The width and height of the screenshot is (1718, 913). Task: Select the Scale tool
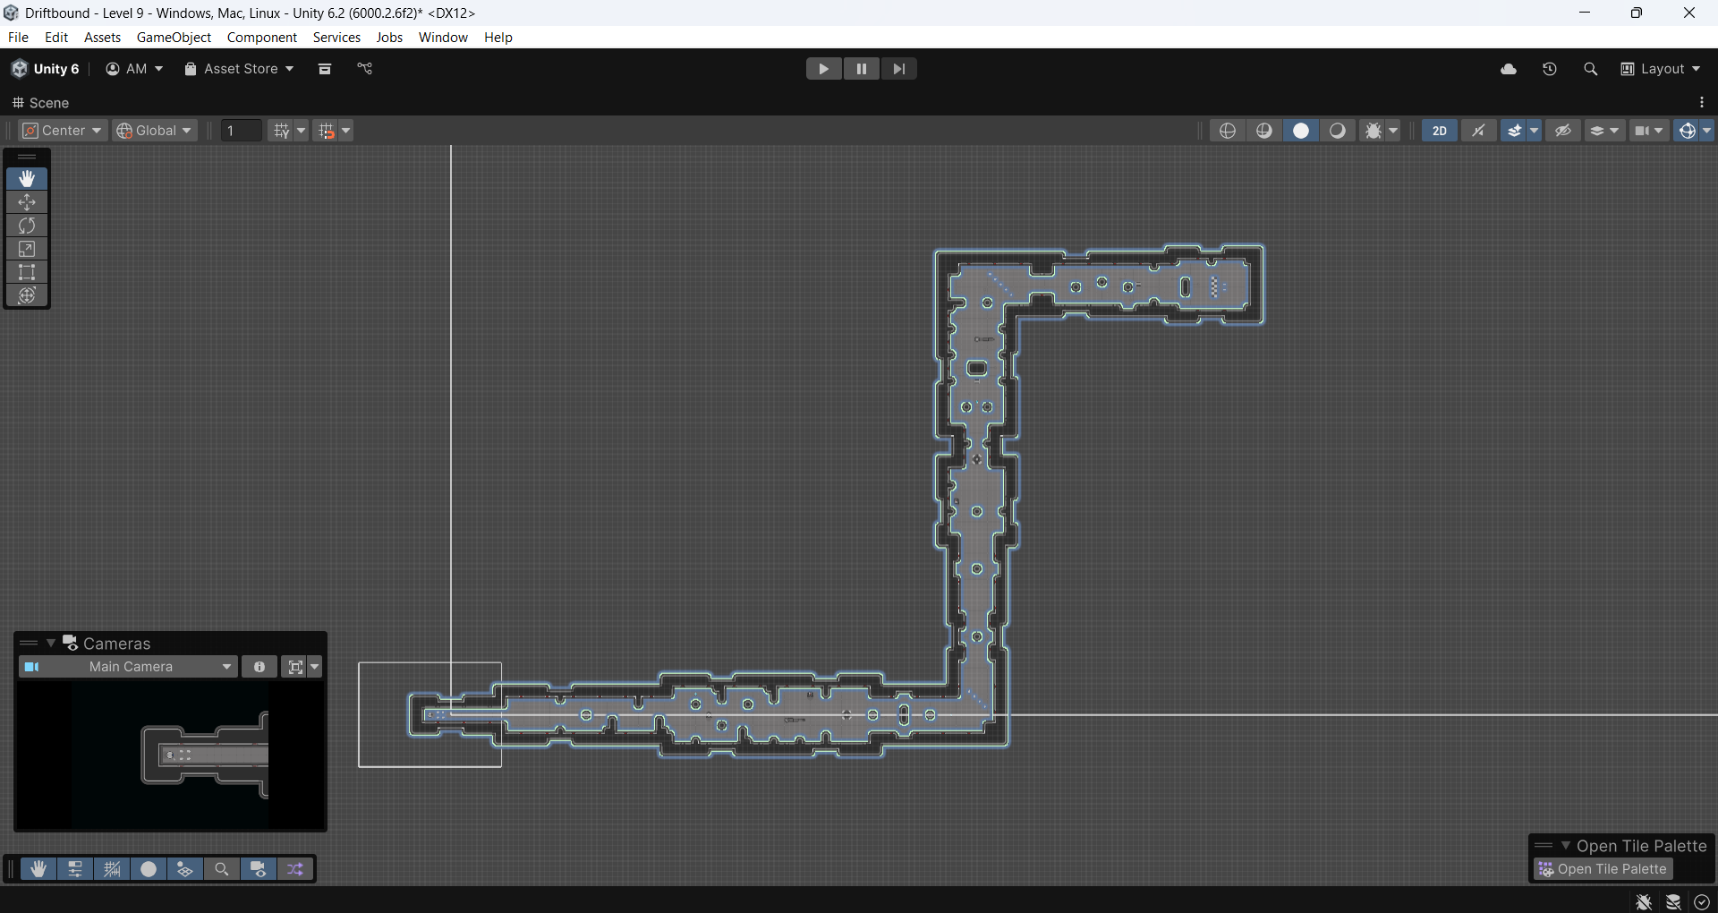point(27,249)
